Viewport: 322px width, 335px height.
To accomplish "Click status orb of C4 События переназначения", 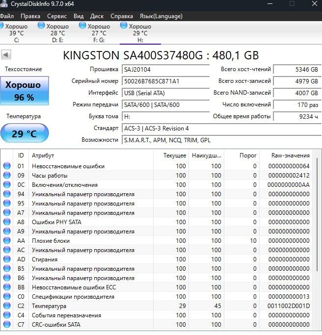I will click(7, 315).
